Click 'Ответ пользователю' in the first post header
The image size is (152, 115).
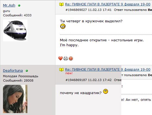[x=130, y=10]
